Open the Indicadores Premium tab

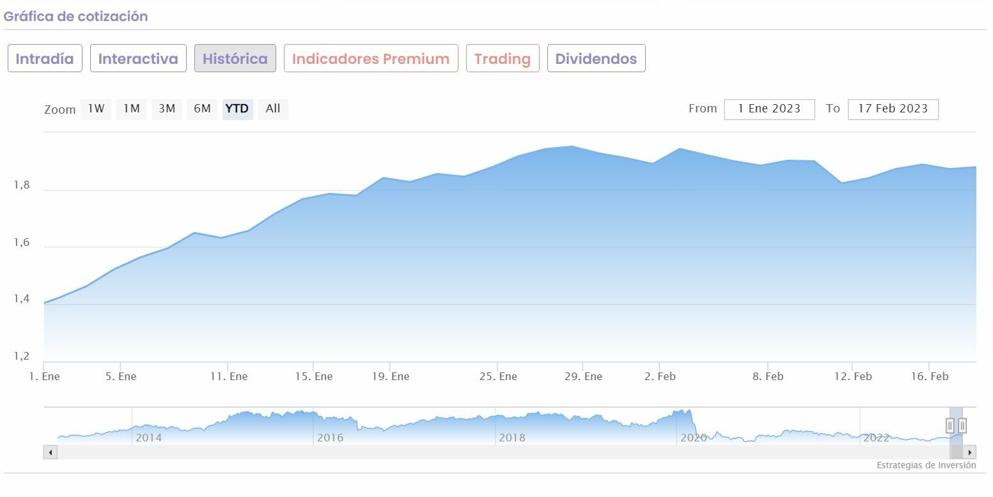tap(371, 59)
